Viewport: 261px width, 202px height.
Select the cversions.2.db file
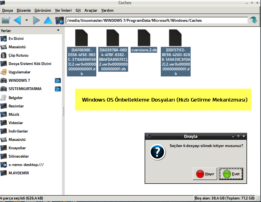(x=144, y=41)
